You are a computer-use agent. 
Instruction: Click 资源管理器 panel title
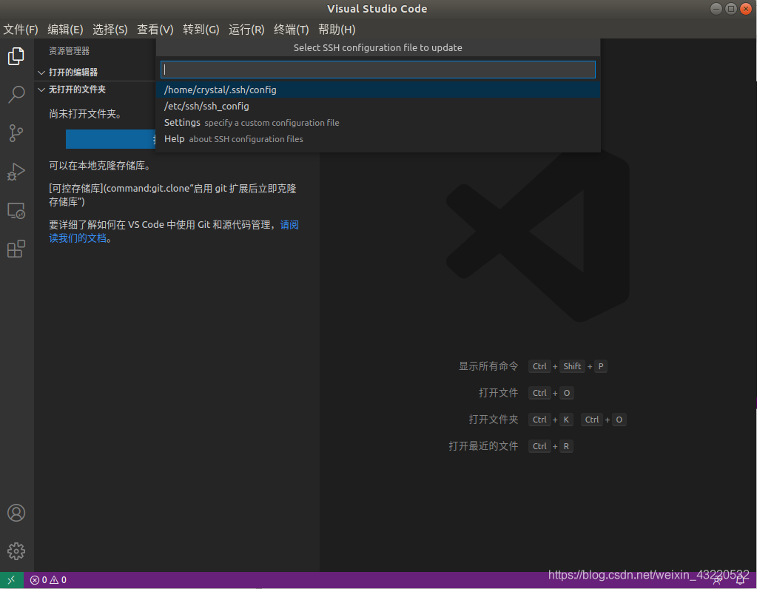pos(69,51)
